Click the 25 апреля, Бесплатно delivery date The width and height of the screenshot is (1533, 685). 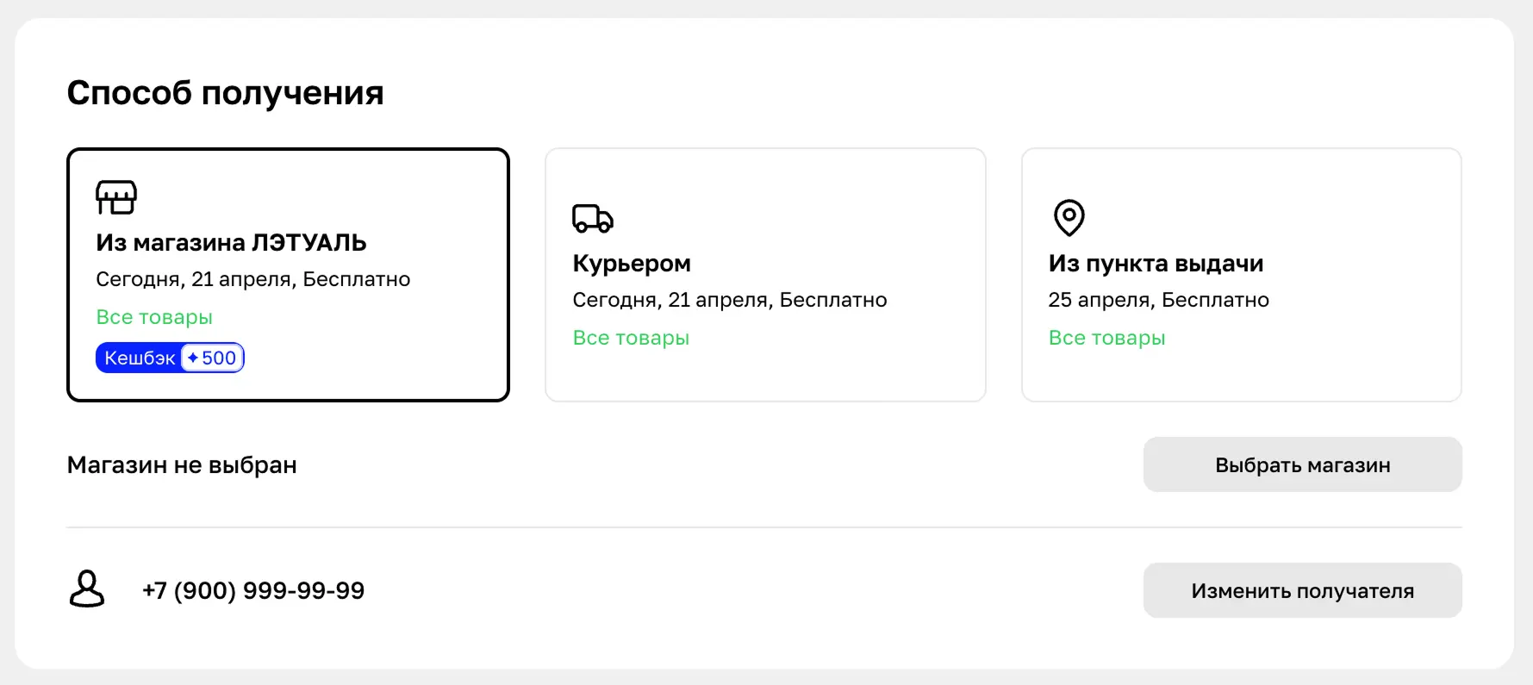1158,300
